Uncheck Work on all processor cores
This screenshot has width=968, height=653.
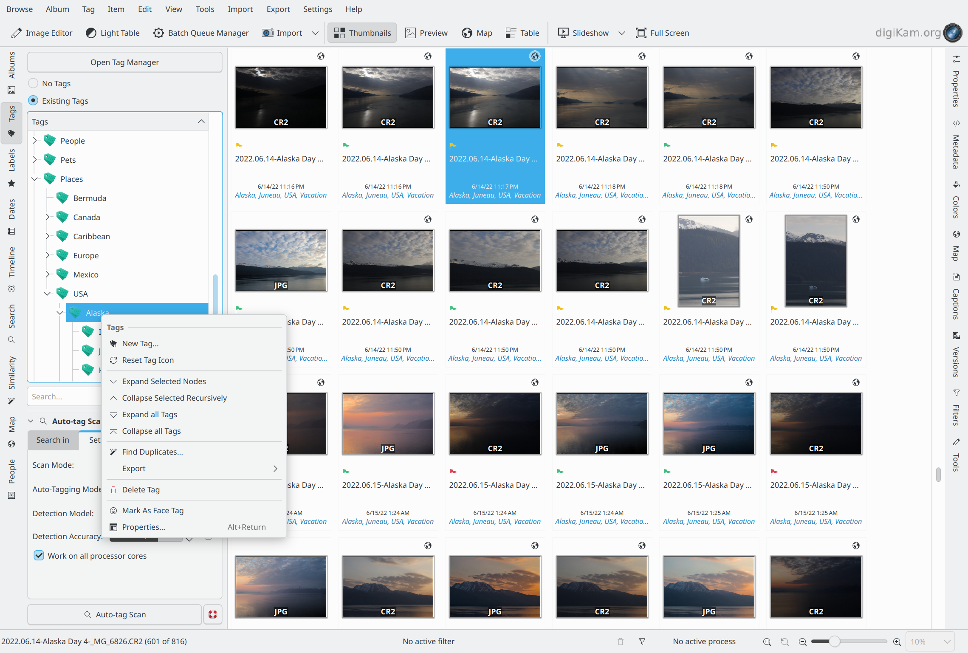[39, 556]
